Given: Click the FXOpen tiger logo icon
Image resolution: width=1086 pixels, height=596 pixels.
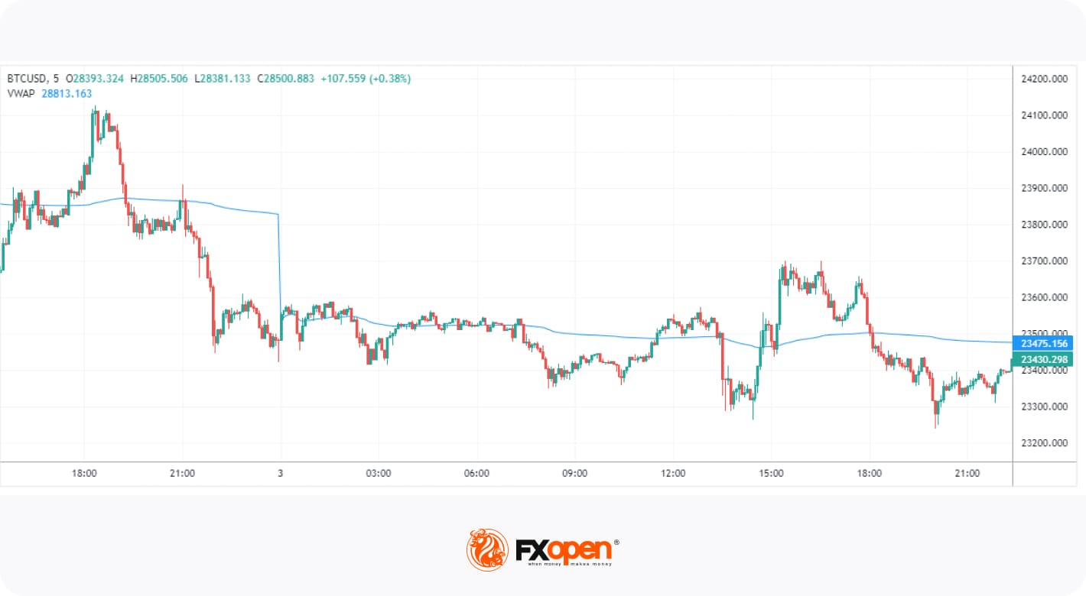Looking at the screenshot, I should coord(487,549).
